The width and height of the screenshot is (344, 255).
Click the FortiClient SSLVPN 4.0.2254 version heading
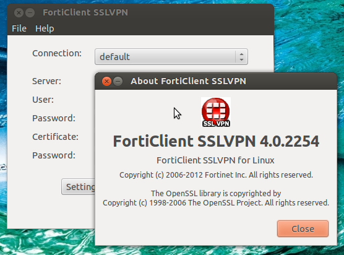(x=216, y=141)
